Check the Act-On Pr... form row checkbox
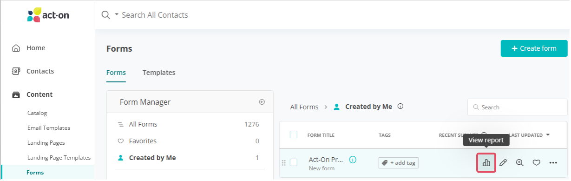The image size is (571, 181). (x=293, y=162)
